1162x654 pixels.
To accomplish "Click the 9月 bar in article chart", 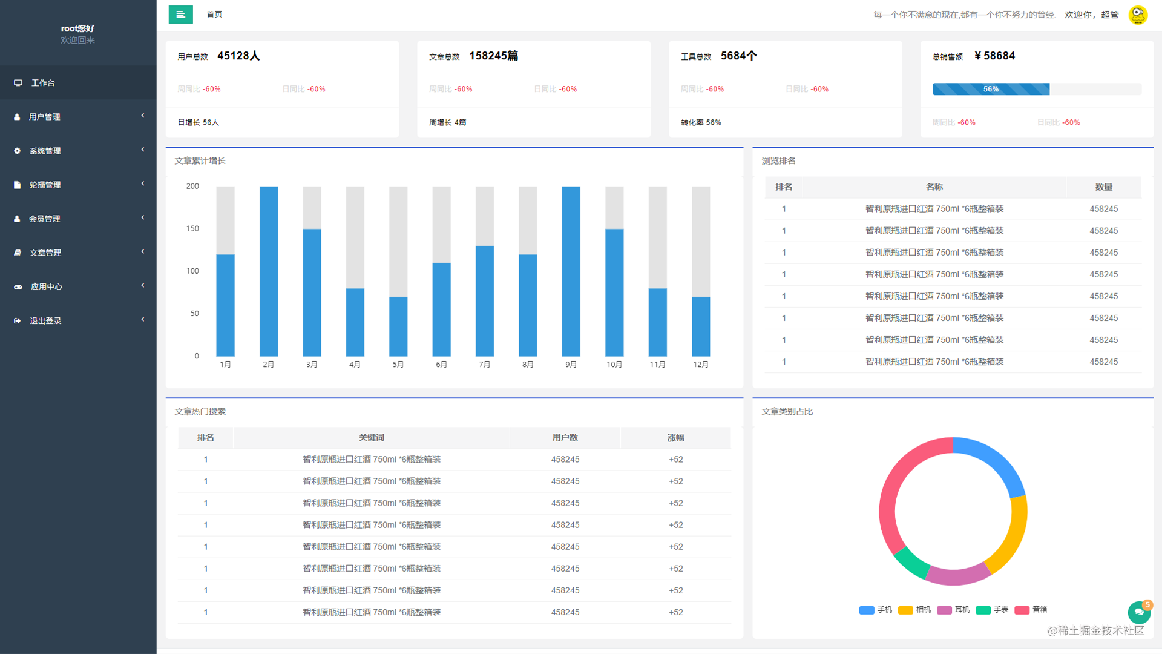I will [571, 271].
